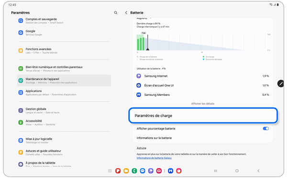The width and height of the screenshot is (287, 178).
Task: Launch the green Phone app from taskbar
Action: pos(134,171)
